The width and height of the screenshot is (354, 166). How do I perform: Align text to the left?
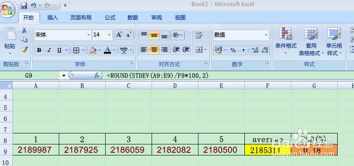[x=144, y=50]
